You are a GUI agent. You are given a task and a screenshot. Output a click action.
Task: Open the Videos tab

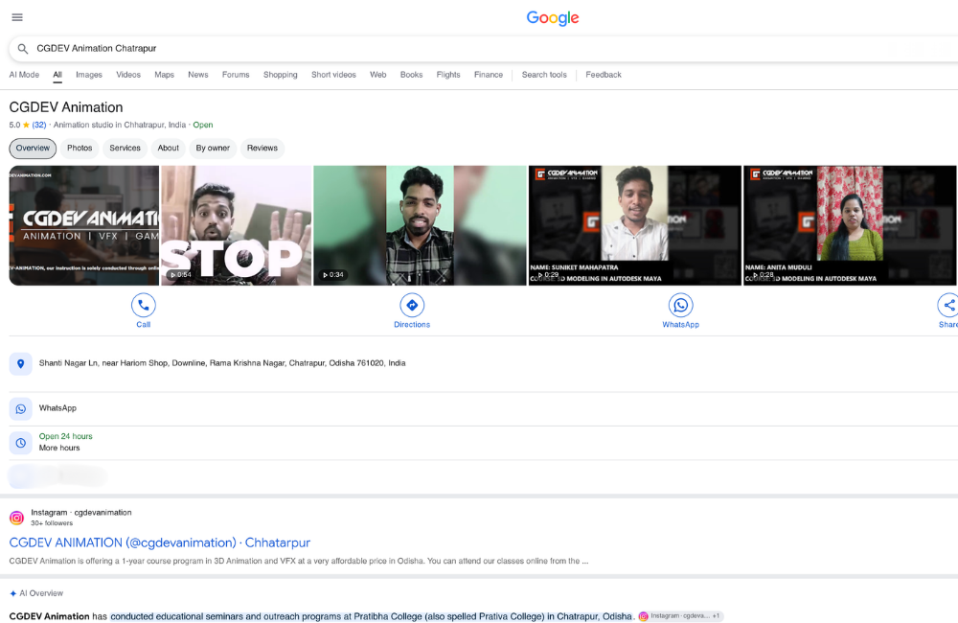[x=128, y=75]
